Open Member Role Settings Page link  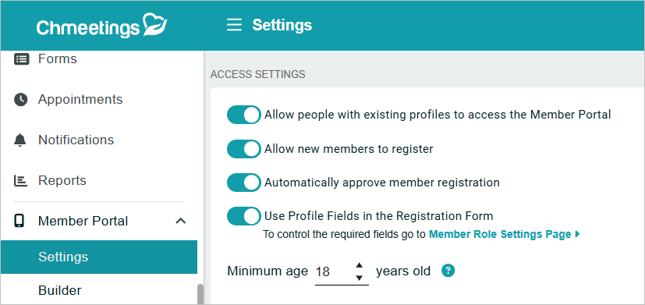(505, 235)
